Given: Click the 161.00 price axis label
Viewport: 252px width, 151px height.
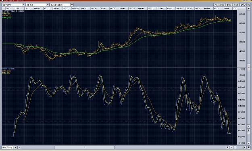Looking at the screenshot, I should point(242,23).
